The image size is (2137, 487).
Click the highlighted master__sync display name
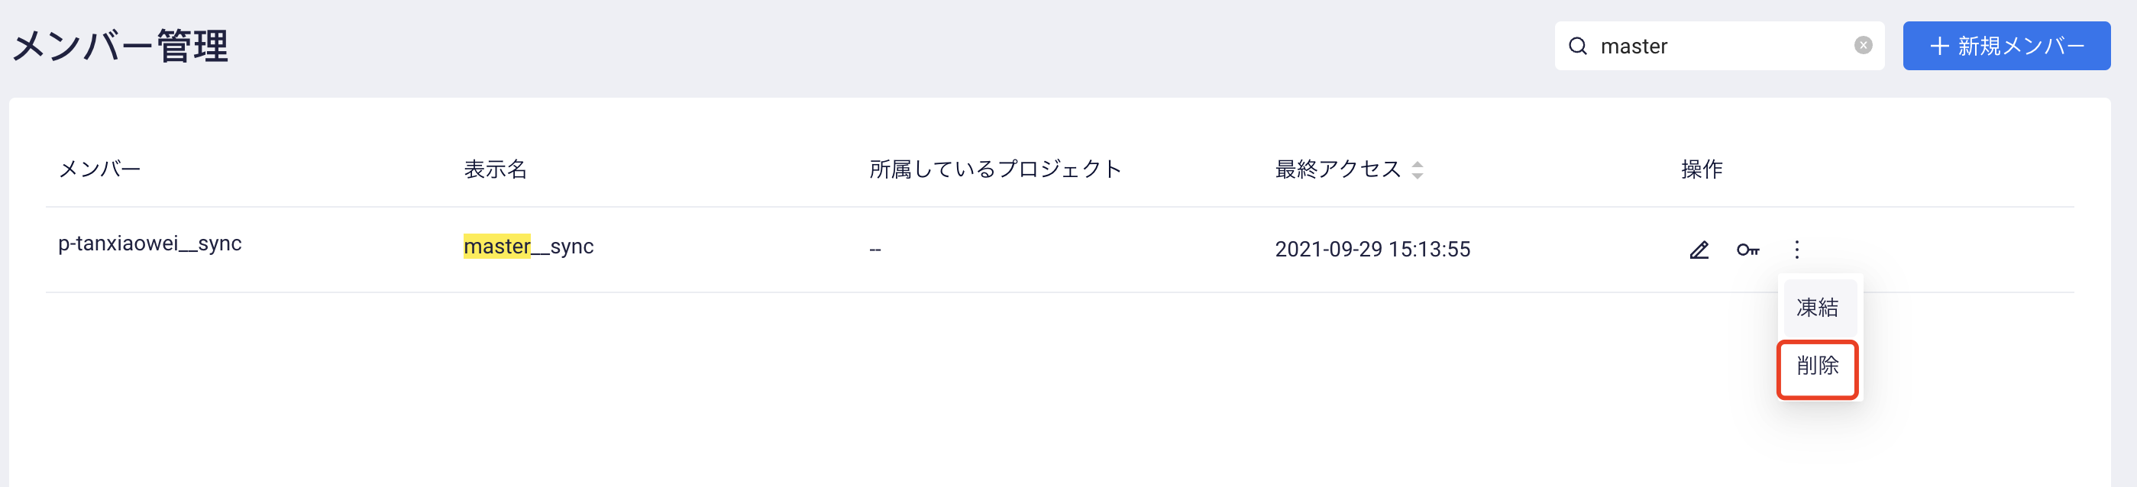pyautogui.click(x=529, y=247)
